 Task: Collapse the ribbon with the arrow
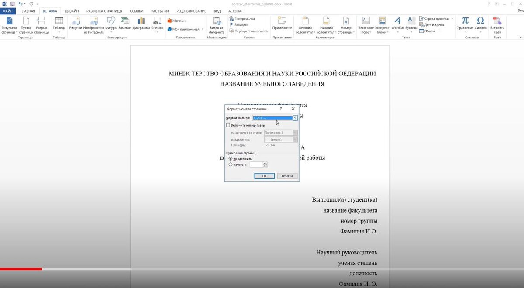520,38
